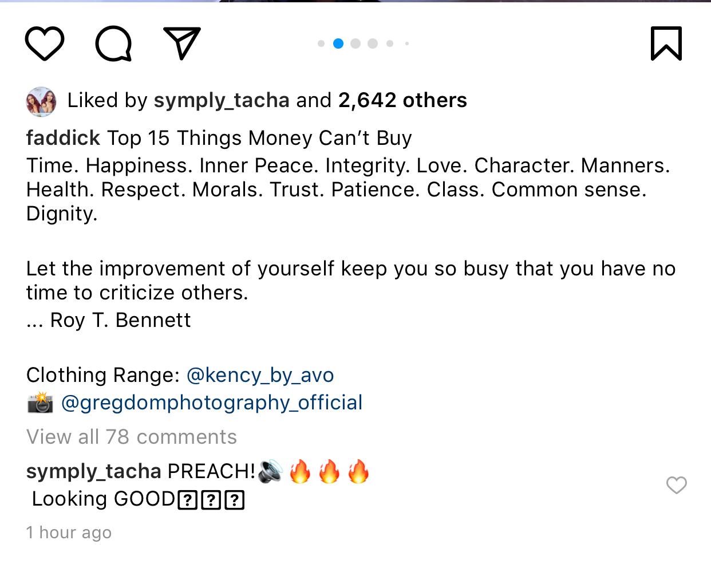This screenshot has height=564, width=711.
Task: Go to third carousel dot
Action: pos(355,44)
